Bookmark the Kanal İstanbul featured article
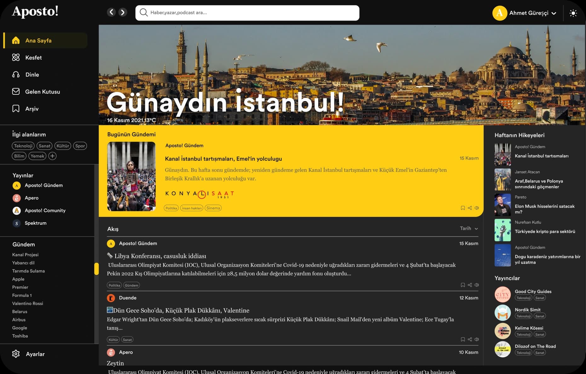586x374 pixels. [x=463, y=208]
